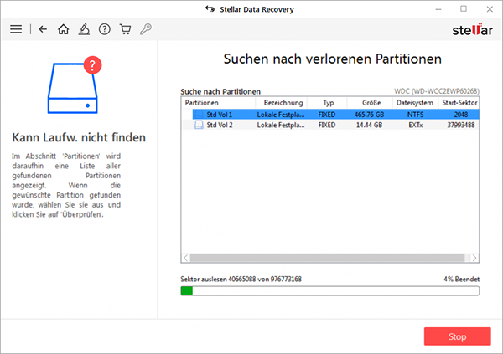Sort by Dateisystem column header
Viewport: 503px width, 354px height.
click(x=415, y=103)
